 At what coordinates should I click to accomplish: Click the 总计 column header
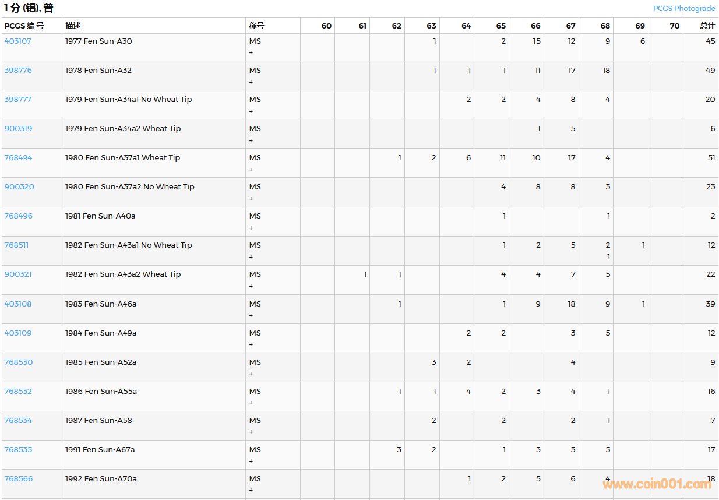707,26
